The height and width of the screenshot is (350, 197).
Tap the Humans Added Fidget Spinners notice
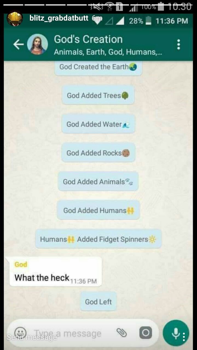98,239
